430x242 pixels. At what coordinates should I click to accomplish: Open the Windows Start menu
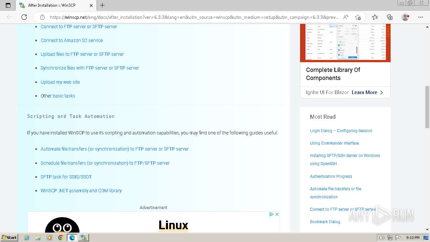pyautogui.click(x=9, y=237)
